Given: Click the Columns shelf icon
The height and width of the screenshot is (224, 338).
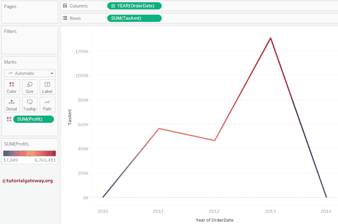Looking at the screenshot, I should coord(65,6).
